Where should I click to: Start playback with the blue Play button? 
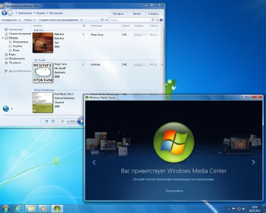click(81, 121)
